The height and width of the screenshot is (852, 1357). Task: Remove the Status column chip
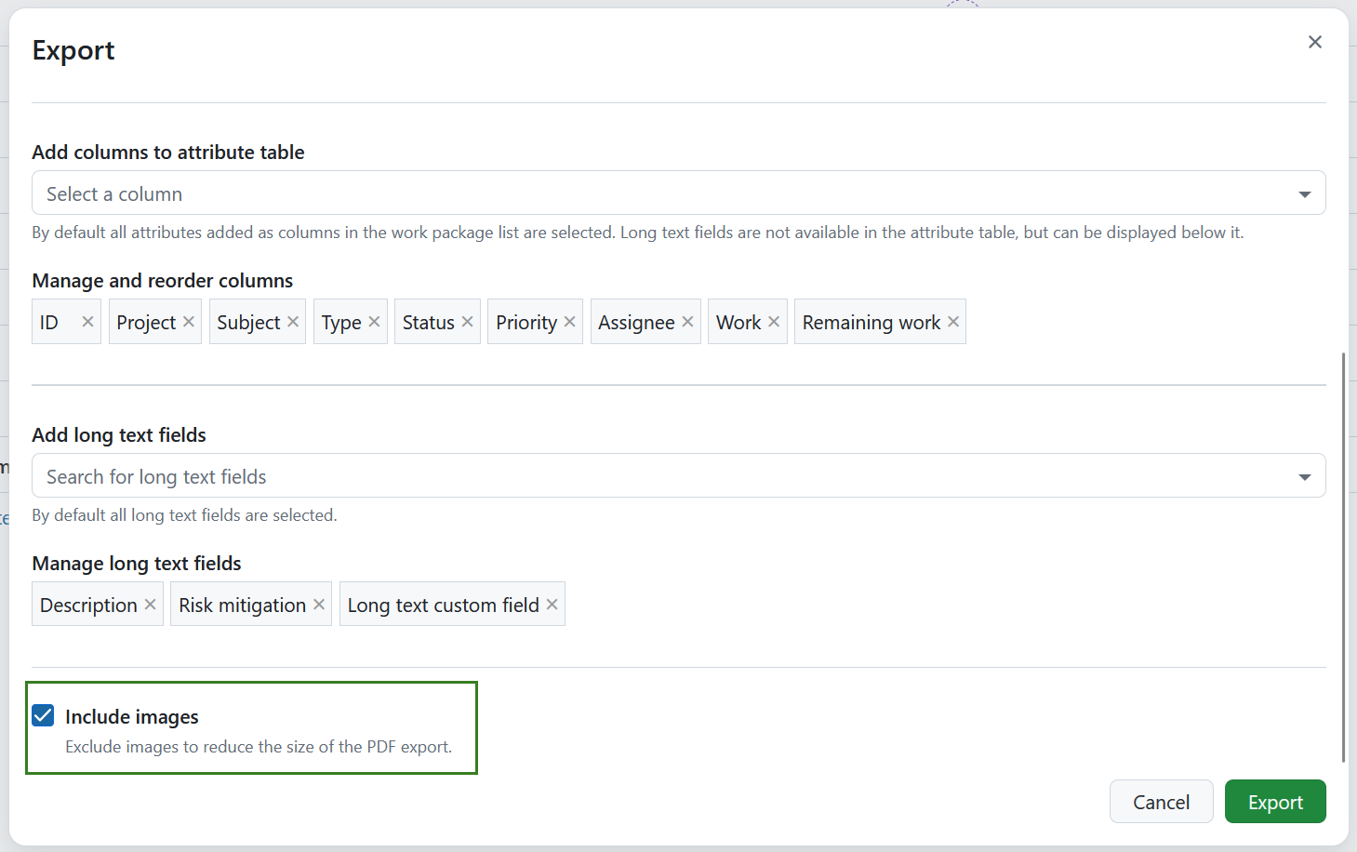(465, 321)
